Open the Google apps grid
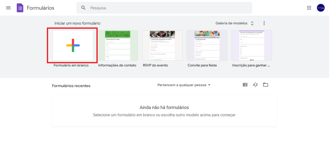 pos(309,8)
